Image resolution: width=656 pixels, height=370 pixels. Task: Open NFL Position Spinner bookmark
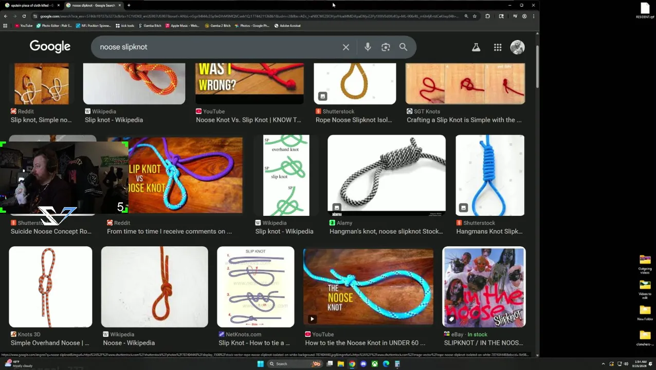[x=93, y=26]
